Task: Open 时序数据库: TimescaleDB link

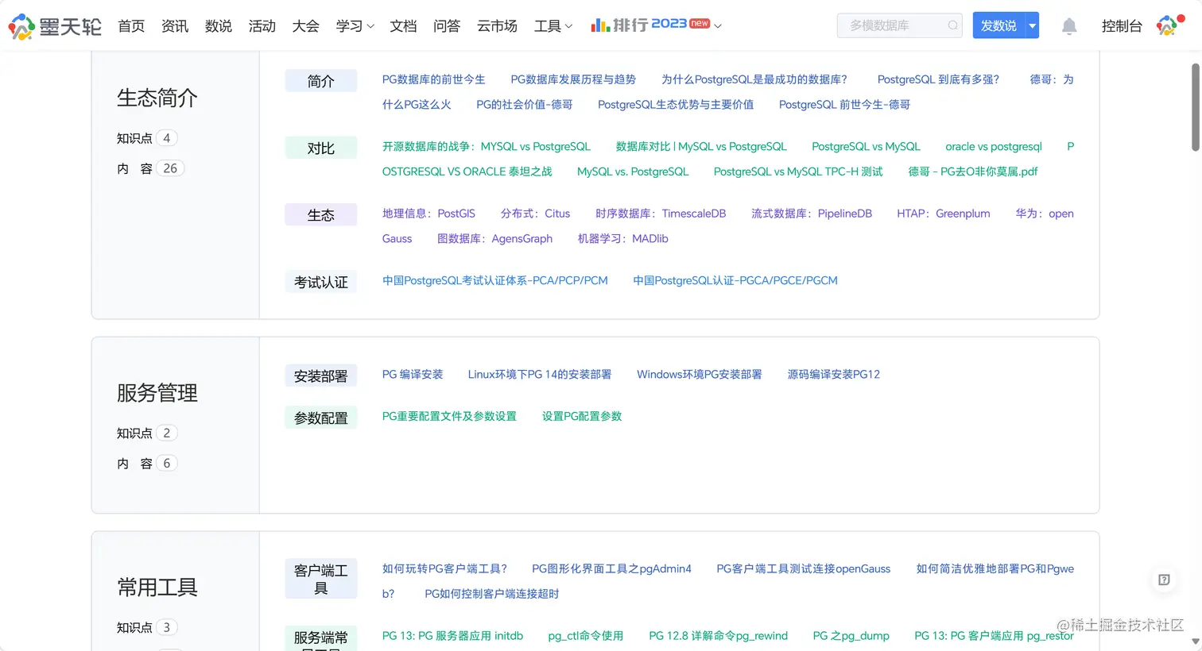Action: point(661,214)
